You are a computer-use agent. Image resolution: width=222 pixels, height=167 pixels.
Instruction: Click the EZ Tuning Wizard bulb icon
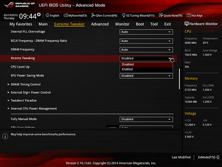click(x=124, y=15)
